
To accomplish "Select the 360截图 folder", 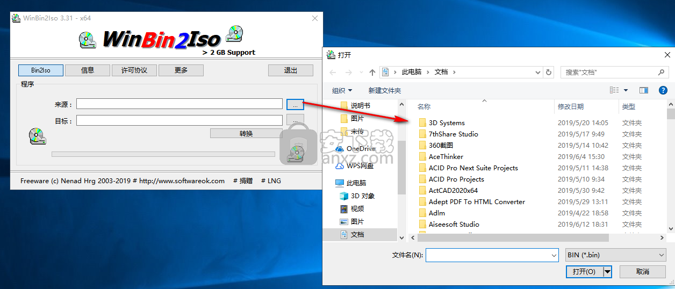I will point(441,145).
